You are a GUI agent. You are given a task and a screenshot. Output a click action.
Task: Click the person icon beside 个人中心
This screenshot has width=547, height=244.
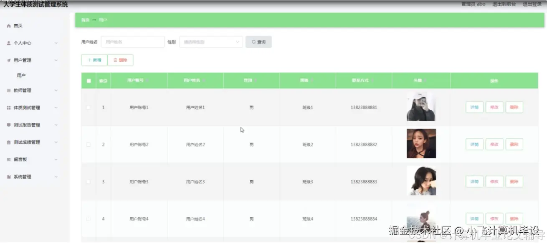point(8,43)
